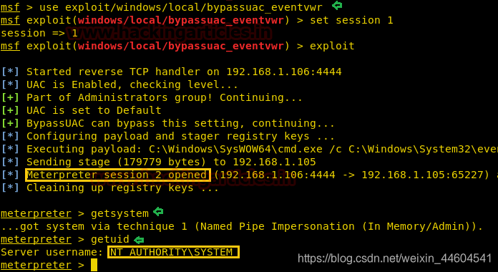Click 'got system via technique 1' output line
The width and height of the screenshot is (498, 272).
point(242,227)
